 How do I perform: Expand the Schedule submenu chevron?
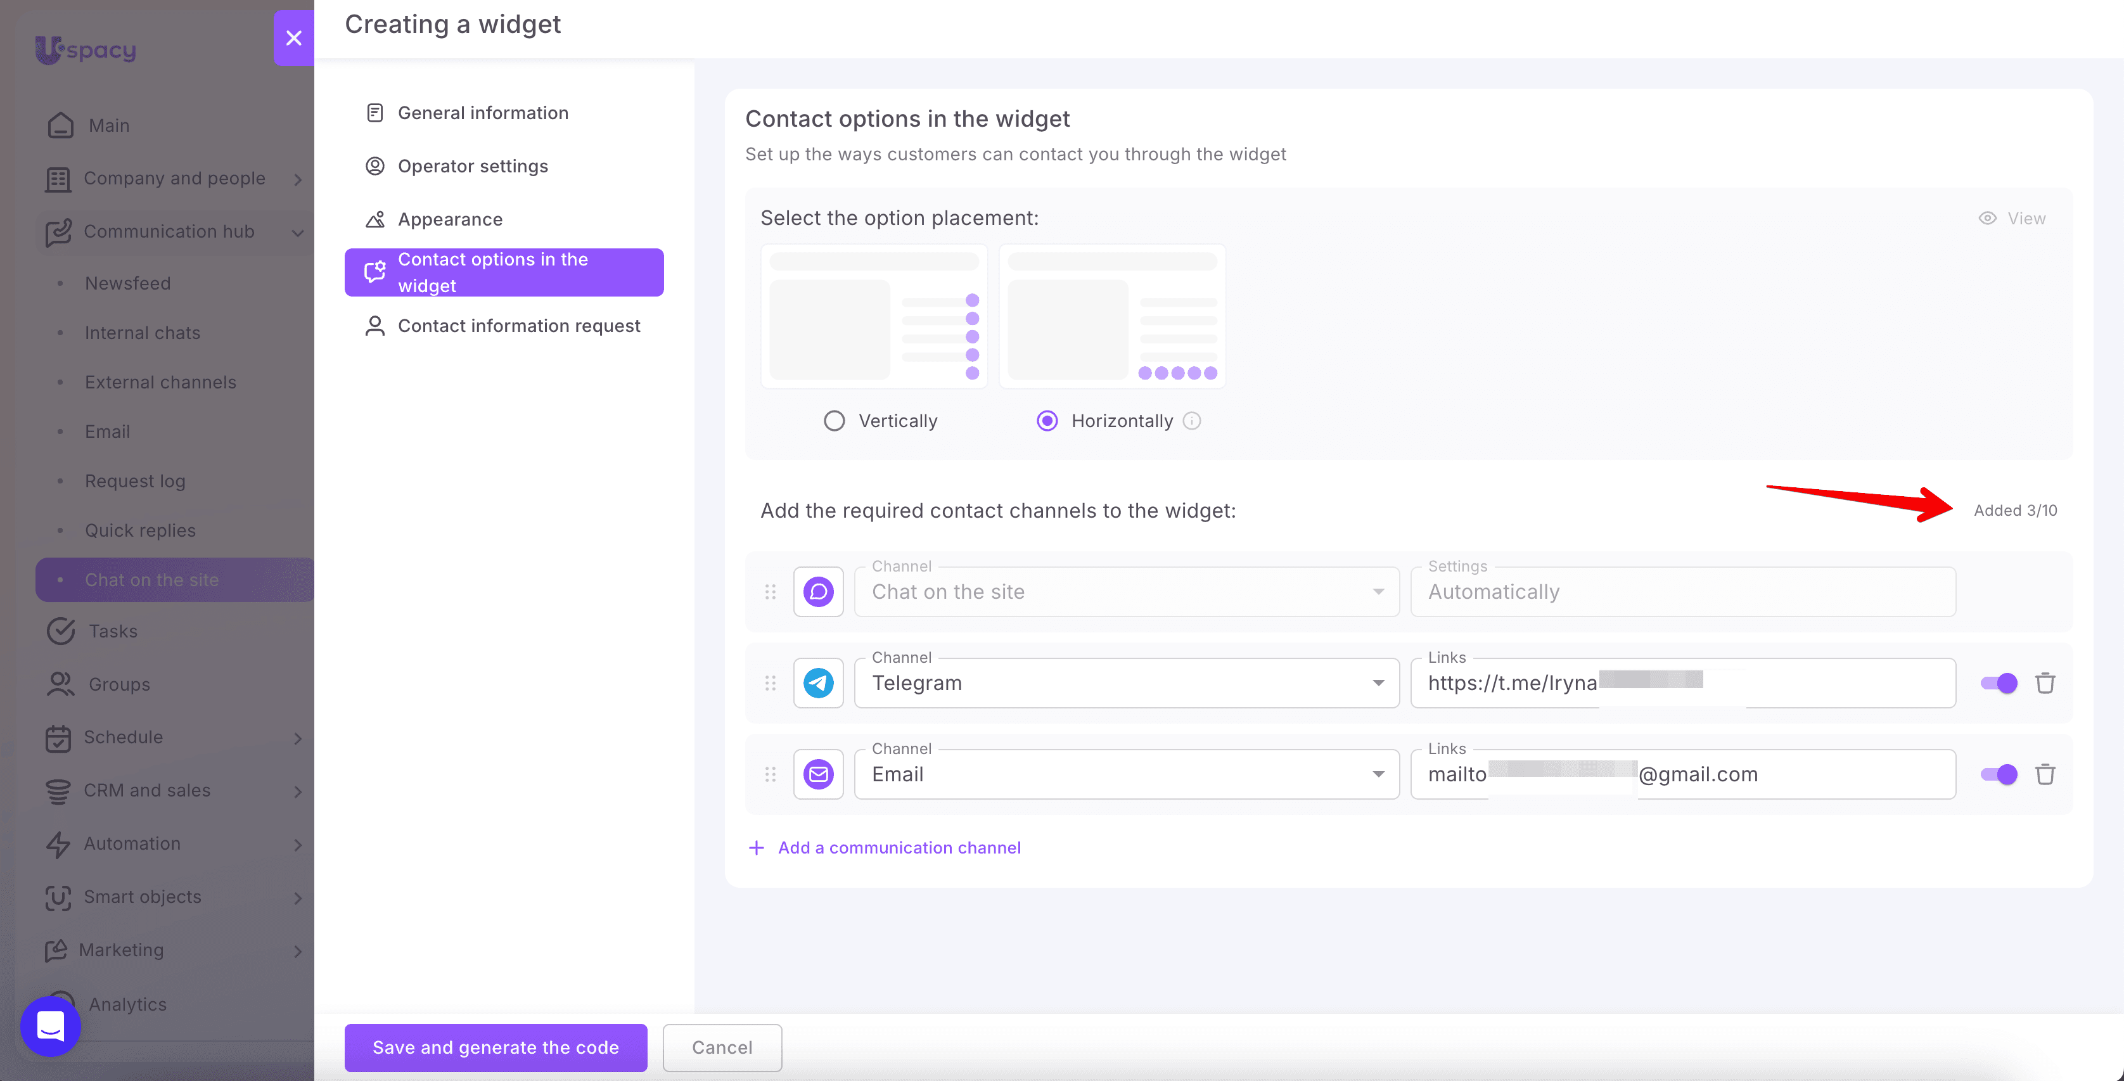point(298,739)
